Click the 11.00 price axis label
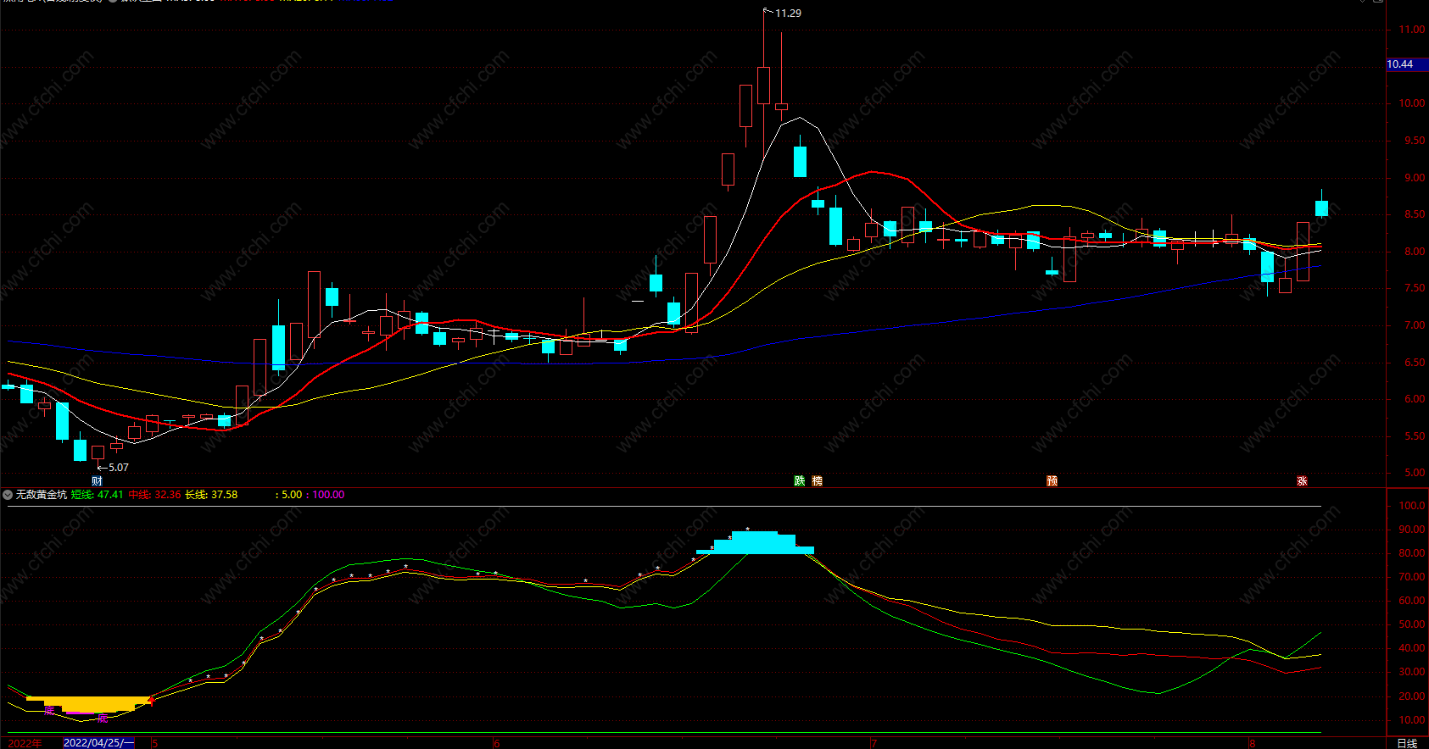This screenshot has width=1429, height=749. click(x=1412, y=30)
